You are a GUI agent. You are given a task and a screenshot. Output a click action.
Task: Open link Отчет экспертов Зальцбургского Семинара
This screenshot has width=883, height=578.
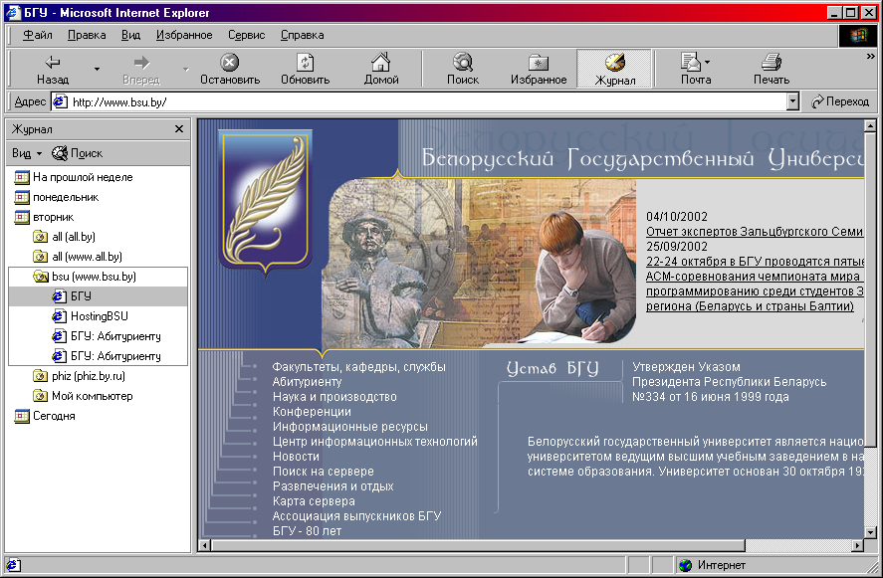755,232
